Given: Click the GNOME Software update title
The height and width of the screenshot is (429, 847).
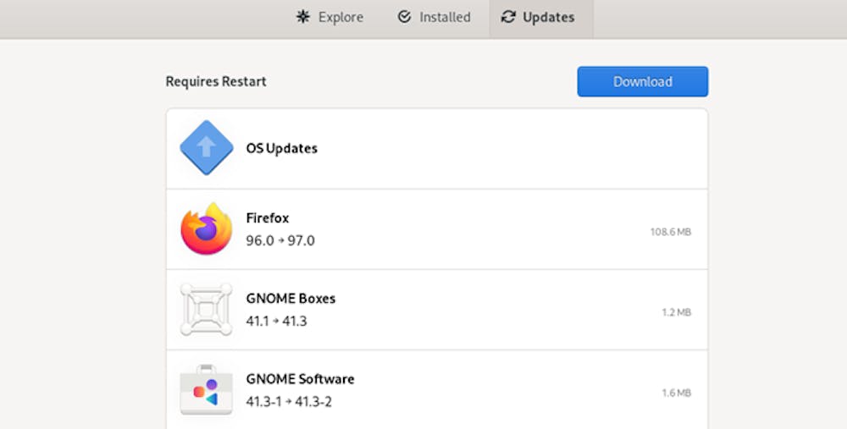Looking at the screenshot, I should 300,379.
